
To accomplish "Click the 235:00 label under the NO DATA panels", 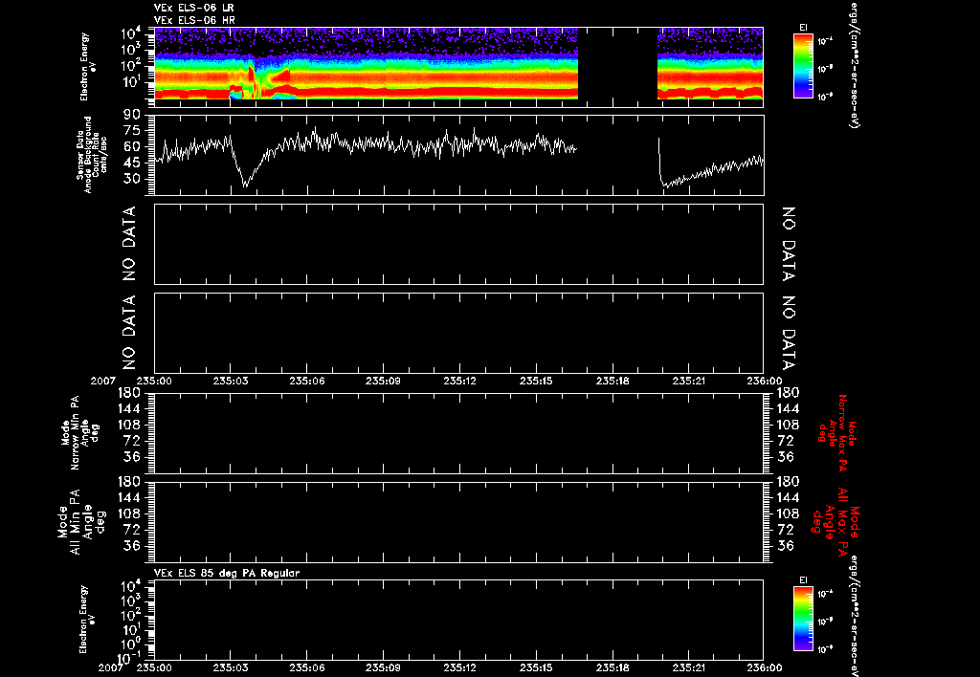I will pos(154,381).
